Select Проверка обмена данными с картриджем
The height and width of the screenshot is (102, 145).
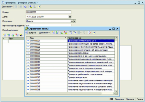click(70, 56)
